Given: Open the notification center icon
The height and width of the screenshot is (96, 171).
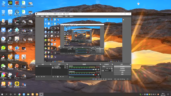Looking at the screenshot, I should click(168, 94).
